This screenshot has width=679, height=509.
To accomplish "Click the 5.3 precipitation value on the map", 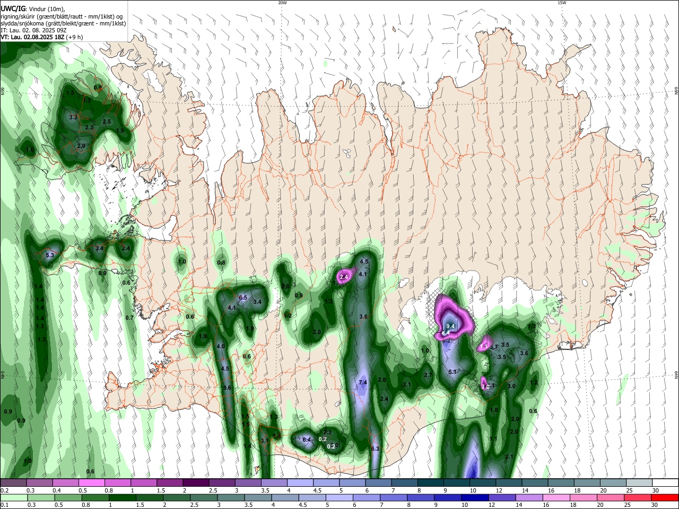I will click(x=50, y=255).
